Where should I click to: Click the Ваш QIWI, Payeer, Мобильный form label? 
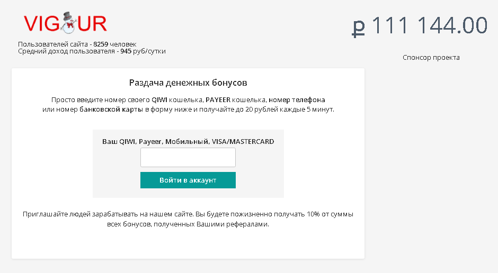coord(188,142)
